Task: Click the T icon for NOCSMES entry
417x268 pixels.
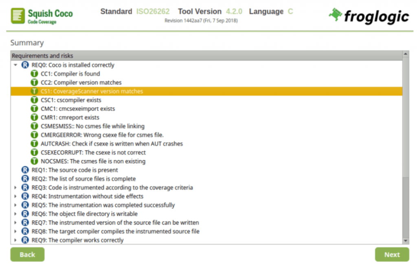Action: (35, 161)
